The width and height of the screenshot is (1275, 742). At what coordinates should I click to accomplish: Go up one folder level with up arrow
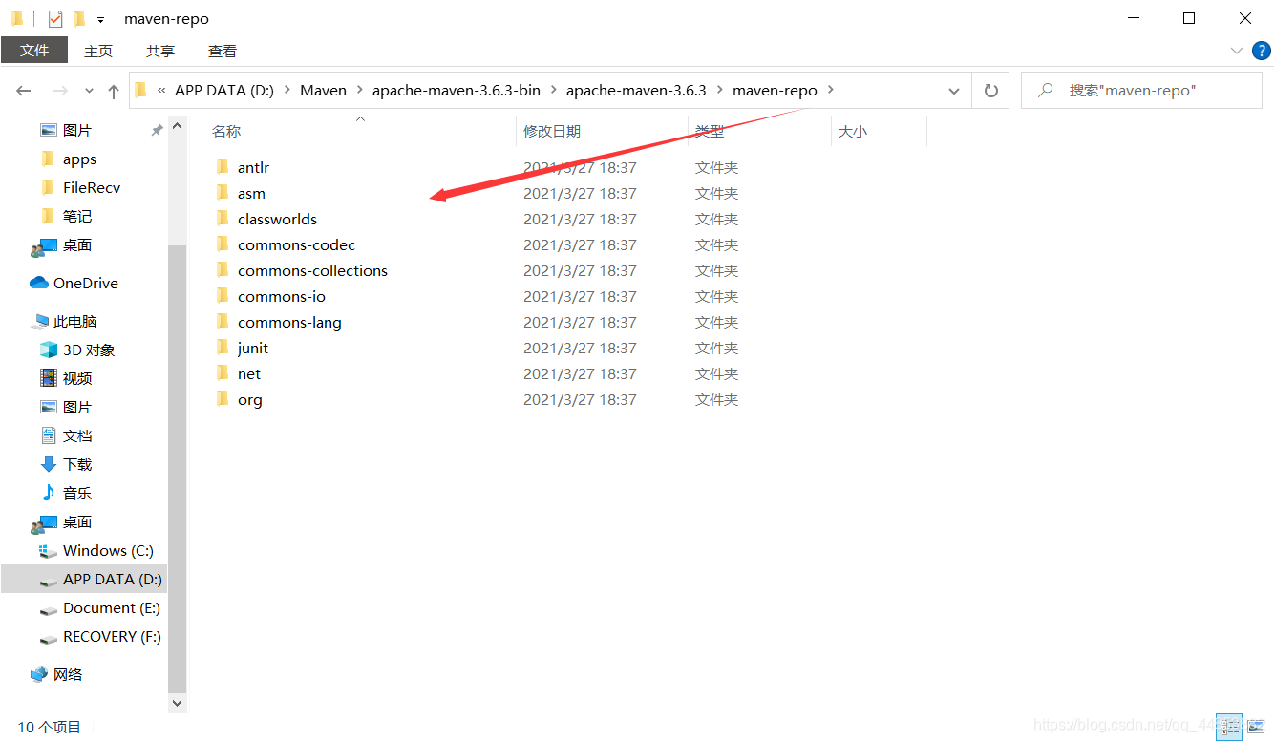coord(114,91)
